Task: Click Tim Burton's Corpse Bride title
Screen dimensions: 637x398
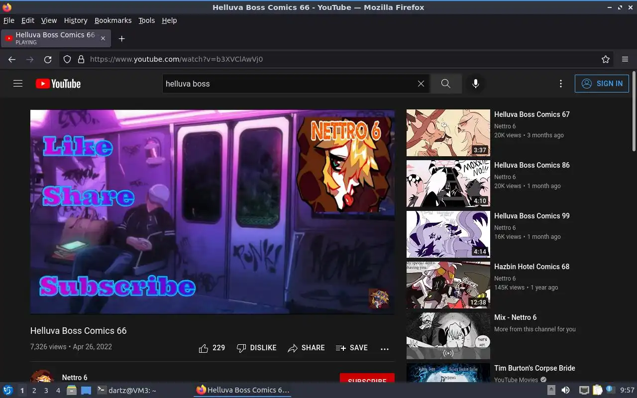Action: coord(534,368)
